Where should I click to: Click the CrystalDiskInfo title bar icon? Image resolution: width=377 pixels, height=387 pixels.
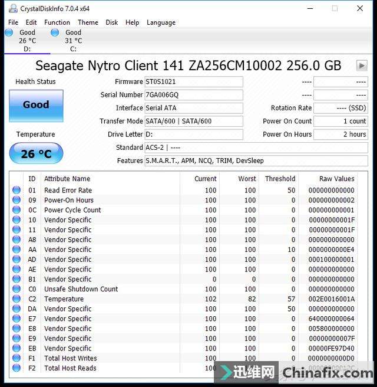13,9
